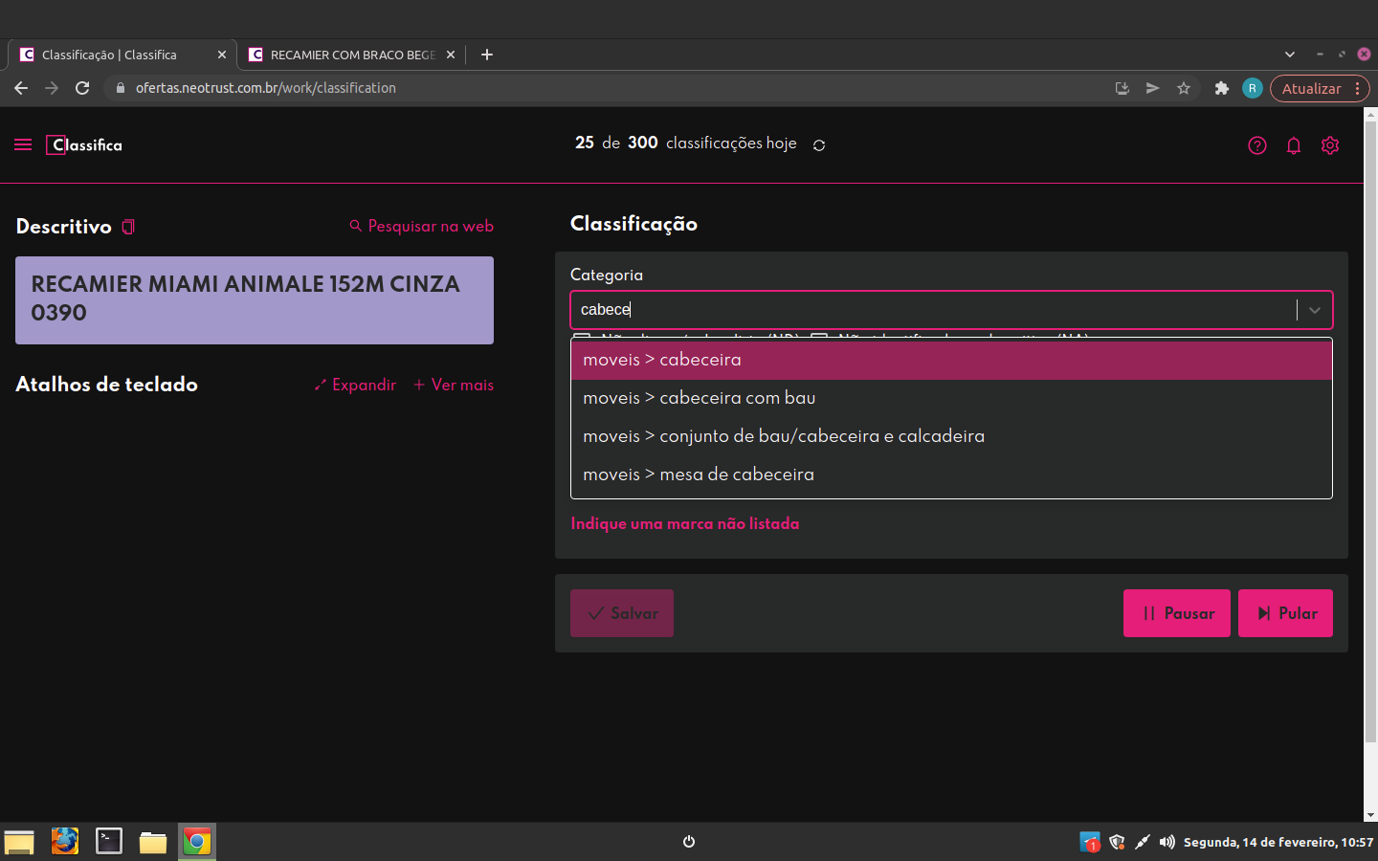Click into the Categoria search input

click(x=928, y=310)
